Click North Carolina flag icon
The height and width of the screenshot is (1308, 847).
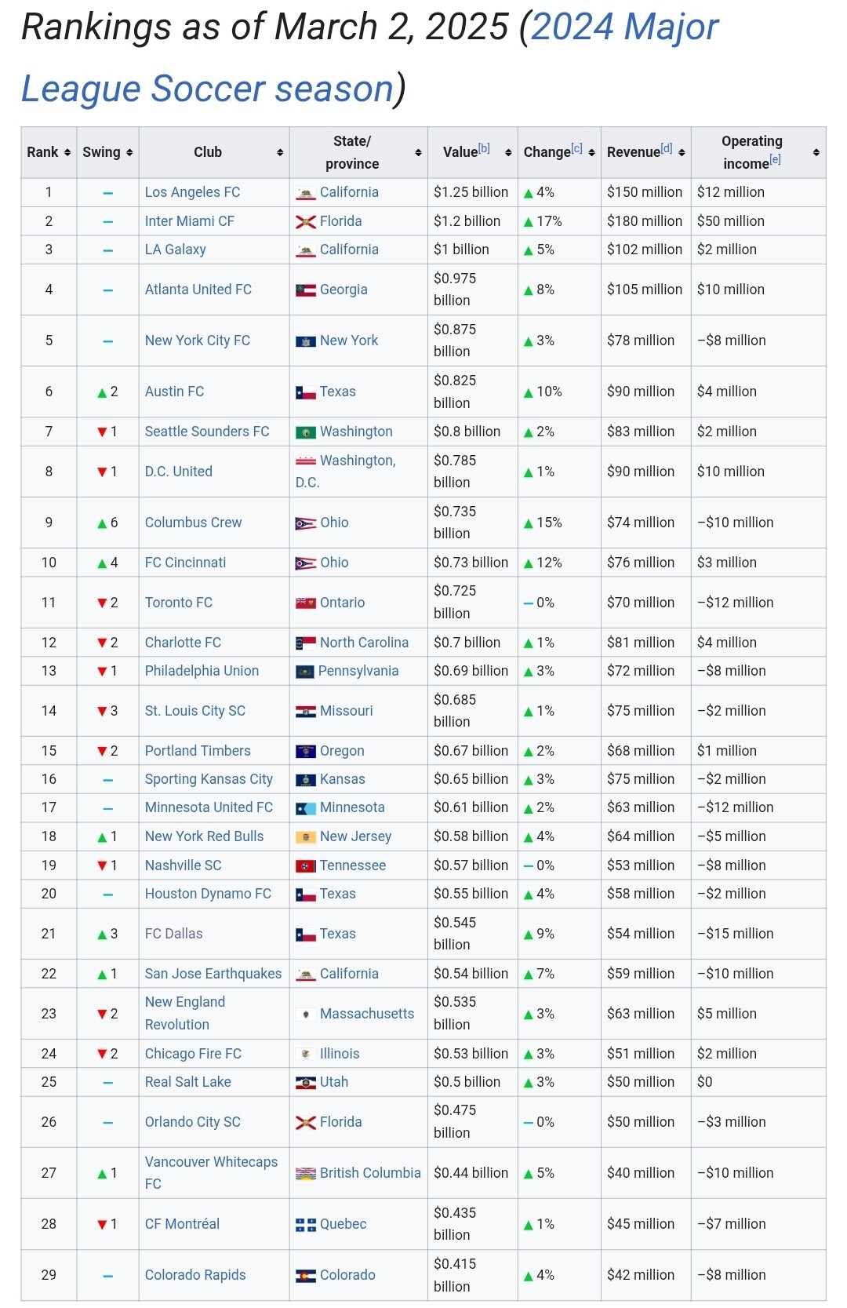[x=306, y=643]
